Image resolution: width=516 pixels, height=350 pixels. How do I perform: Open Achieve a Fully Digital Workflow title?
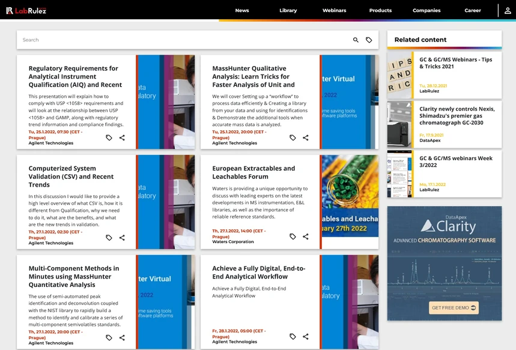point(259,273)
